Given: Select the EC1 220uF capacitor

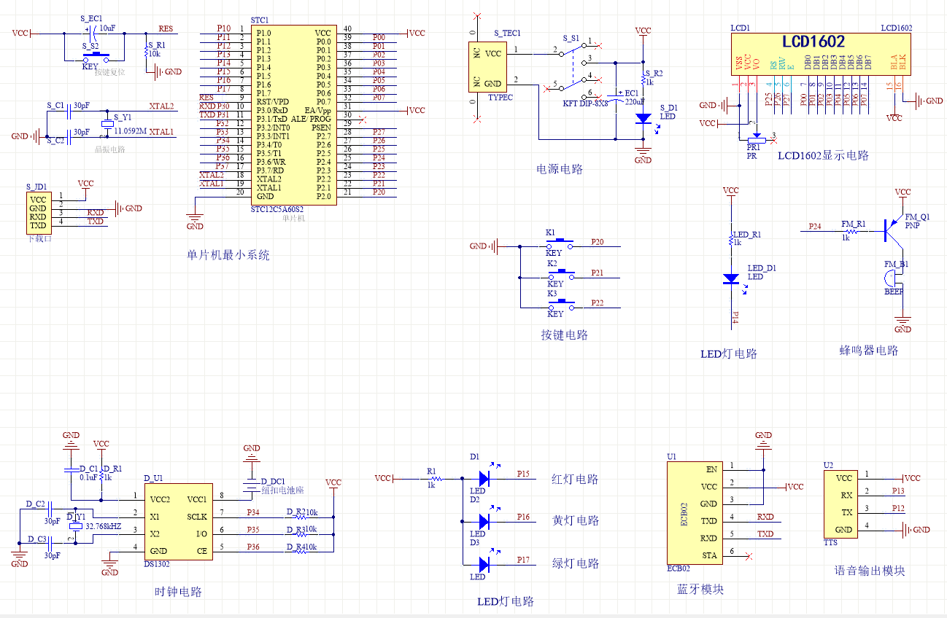Looking at the screenshot, I should 616,98.
